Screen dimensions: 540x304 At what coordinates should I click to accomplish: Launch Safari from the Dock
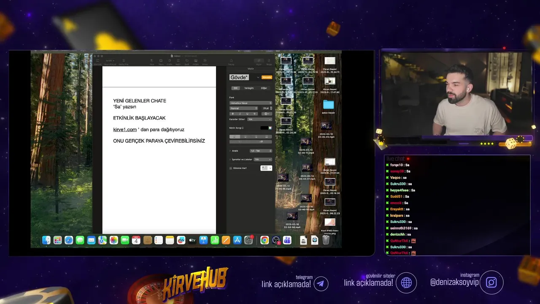[x=69, y=240]
